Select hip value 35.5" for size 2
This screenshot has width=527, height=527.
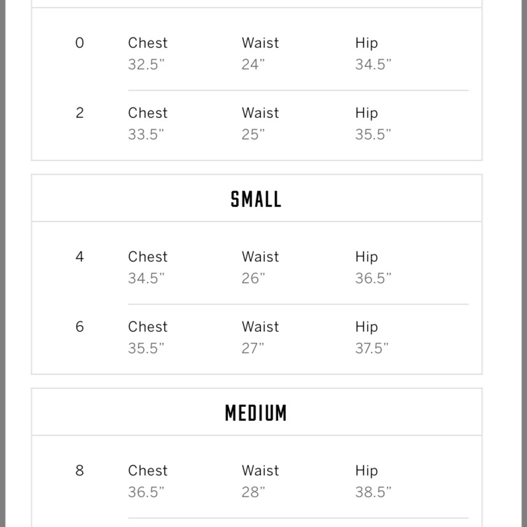[374, 134]
